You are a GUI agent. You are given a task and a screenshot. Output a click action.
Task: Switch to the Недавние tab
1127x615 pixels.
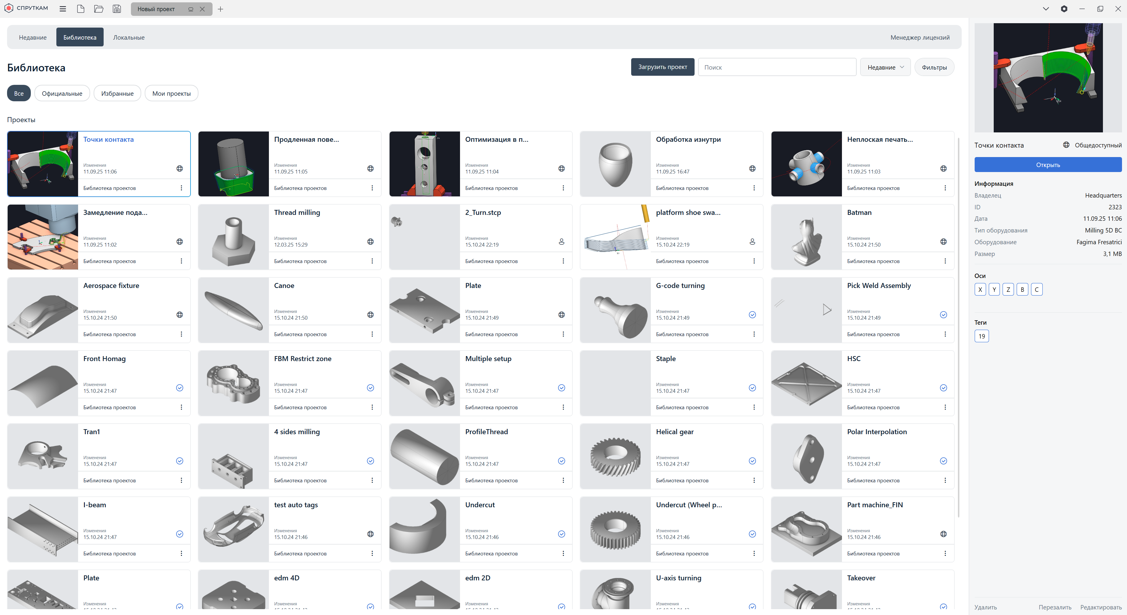tap(32, 37)
